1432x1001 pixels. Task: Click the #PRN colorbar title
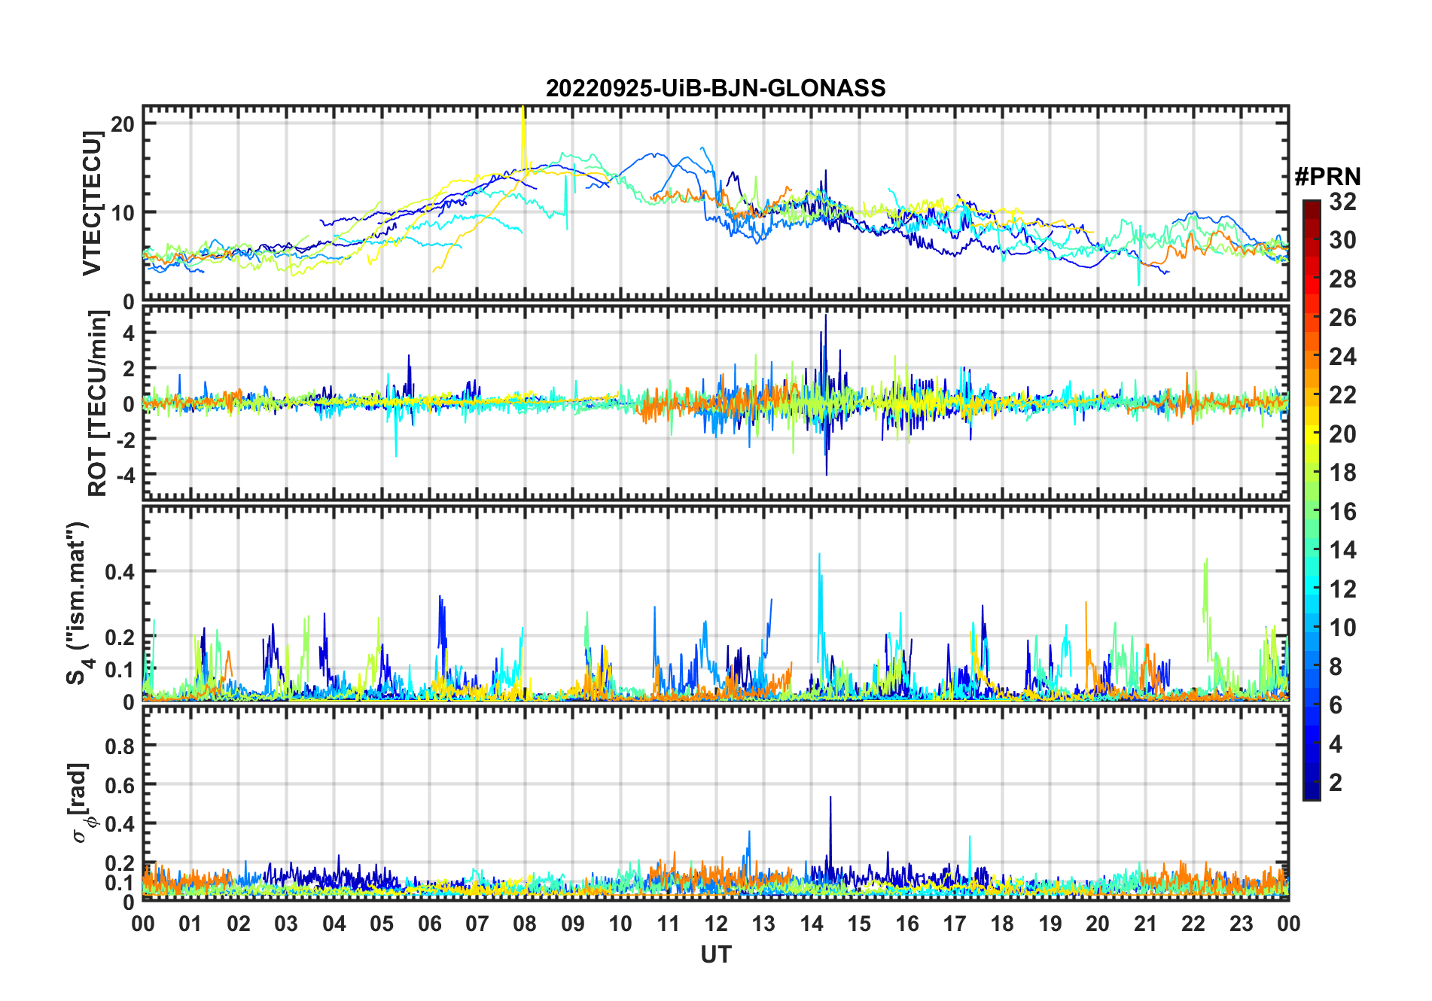(x=1327, y=177)
